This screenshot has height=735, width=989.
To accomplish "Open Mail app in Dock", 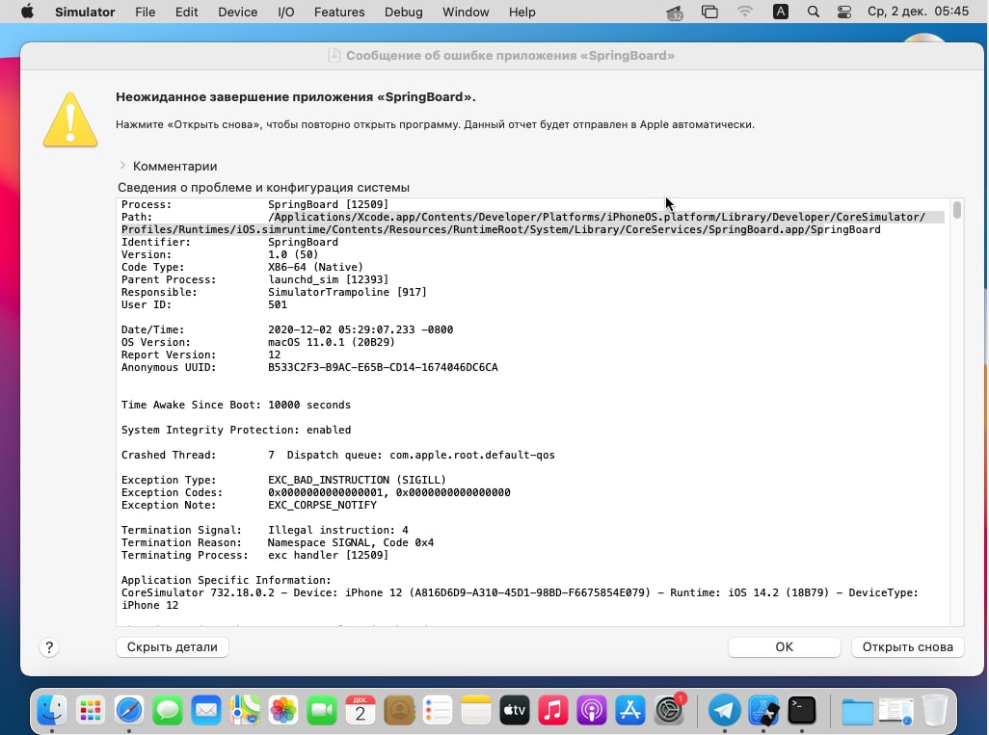I will coord(206,710).
